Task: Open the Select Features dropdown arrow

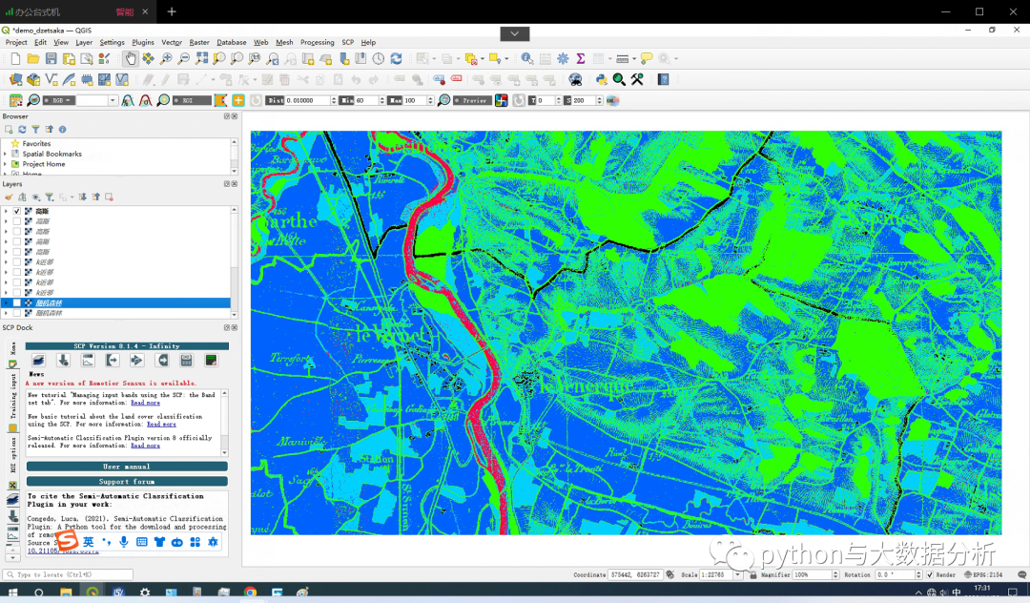Action: coord(434,59)
